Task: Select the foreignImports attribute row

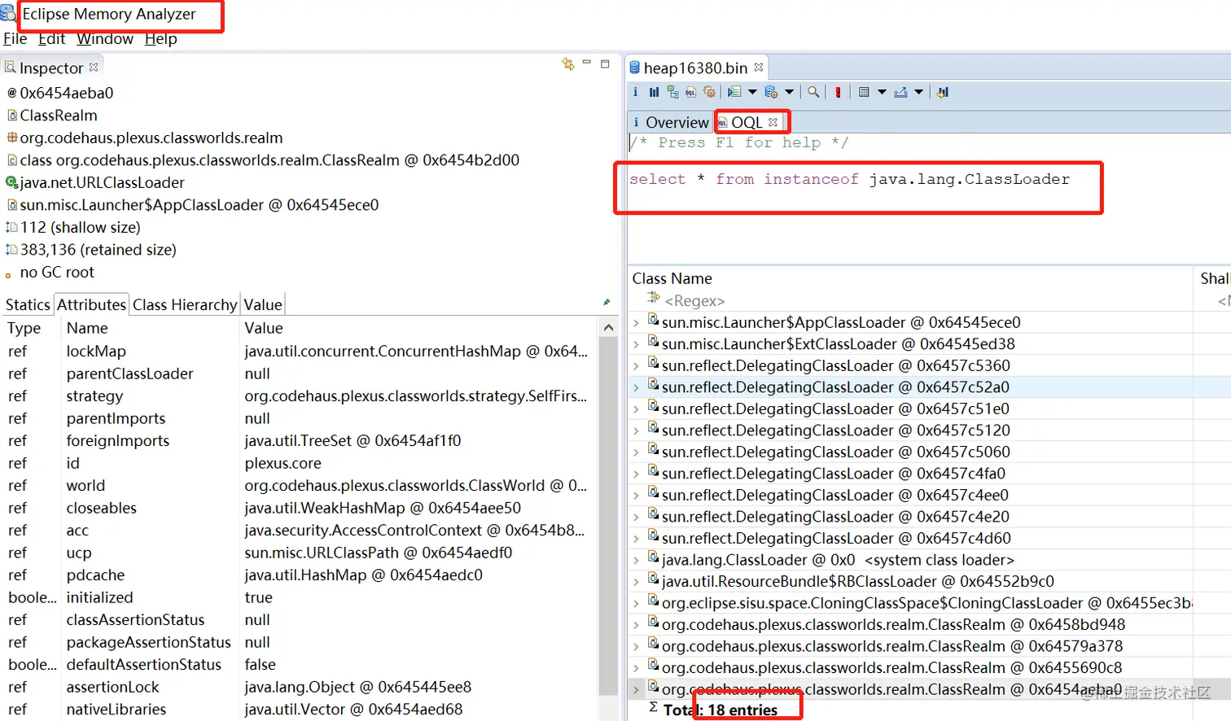Action: point(300,440)
